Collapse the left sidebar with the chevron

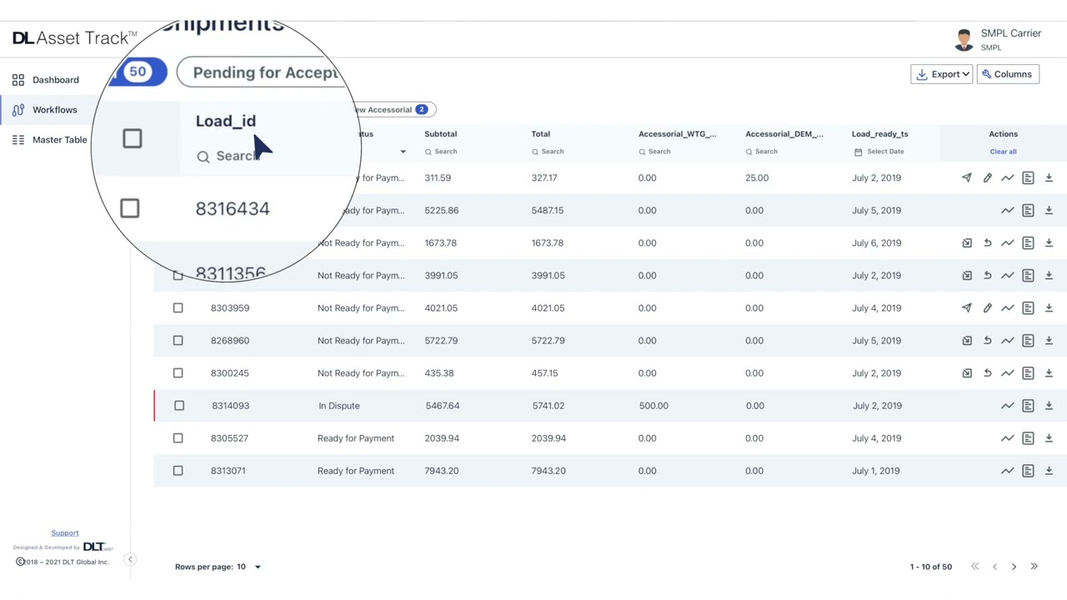coord(130,559)
